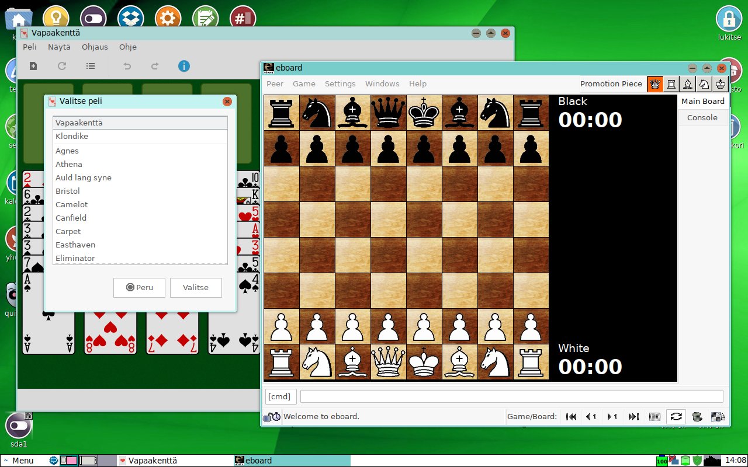
Task: Jump to last move in eboard
Action: pyautogui.click(x=633, y=416)
